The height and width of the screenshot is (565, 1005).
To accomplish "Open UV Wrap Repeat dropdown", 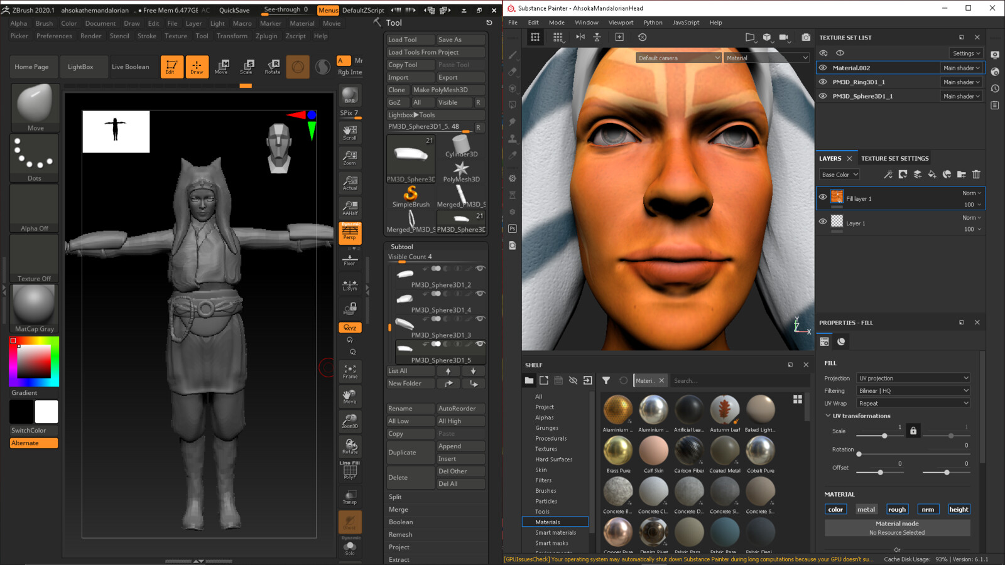I will [x=913, y=403].
